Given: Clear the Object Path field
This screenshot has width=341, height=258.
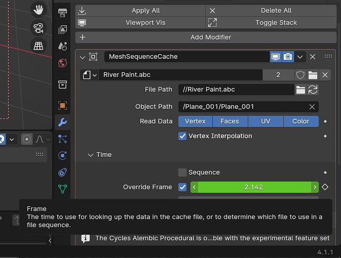Looking at the screenshot, I should coord(312,107).
